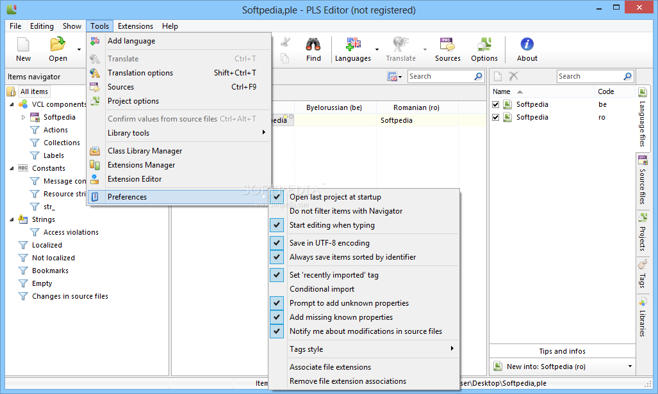The height and width of the screenshot is (394, 658).
Task: Click the Open folder toolbar icon
Action: point(58,44)
